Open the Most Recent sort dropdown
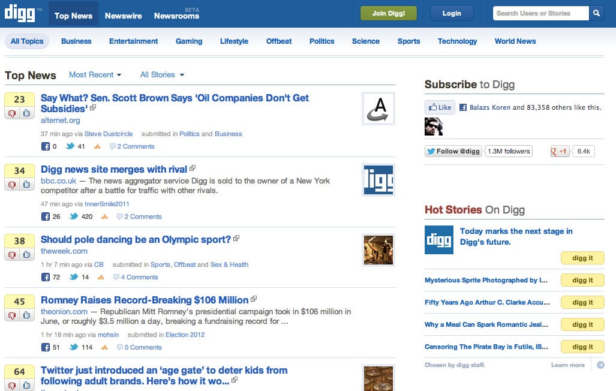This screenshot has width=616, height=391. pos(95,75)
